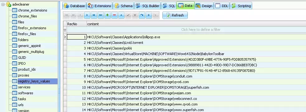Click here to define a filter

tap(200, 30)
